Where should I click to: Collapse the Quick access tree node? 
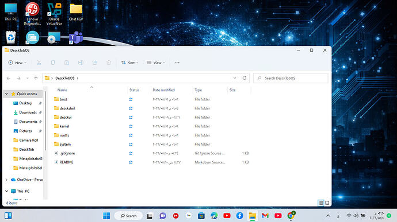point(6,94)
